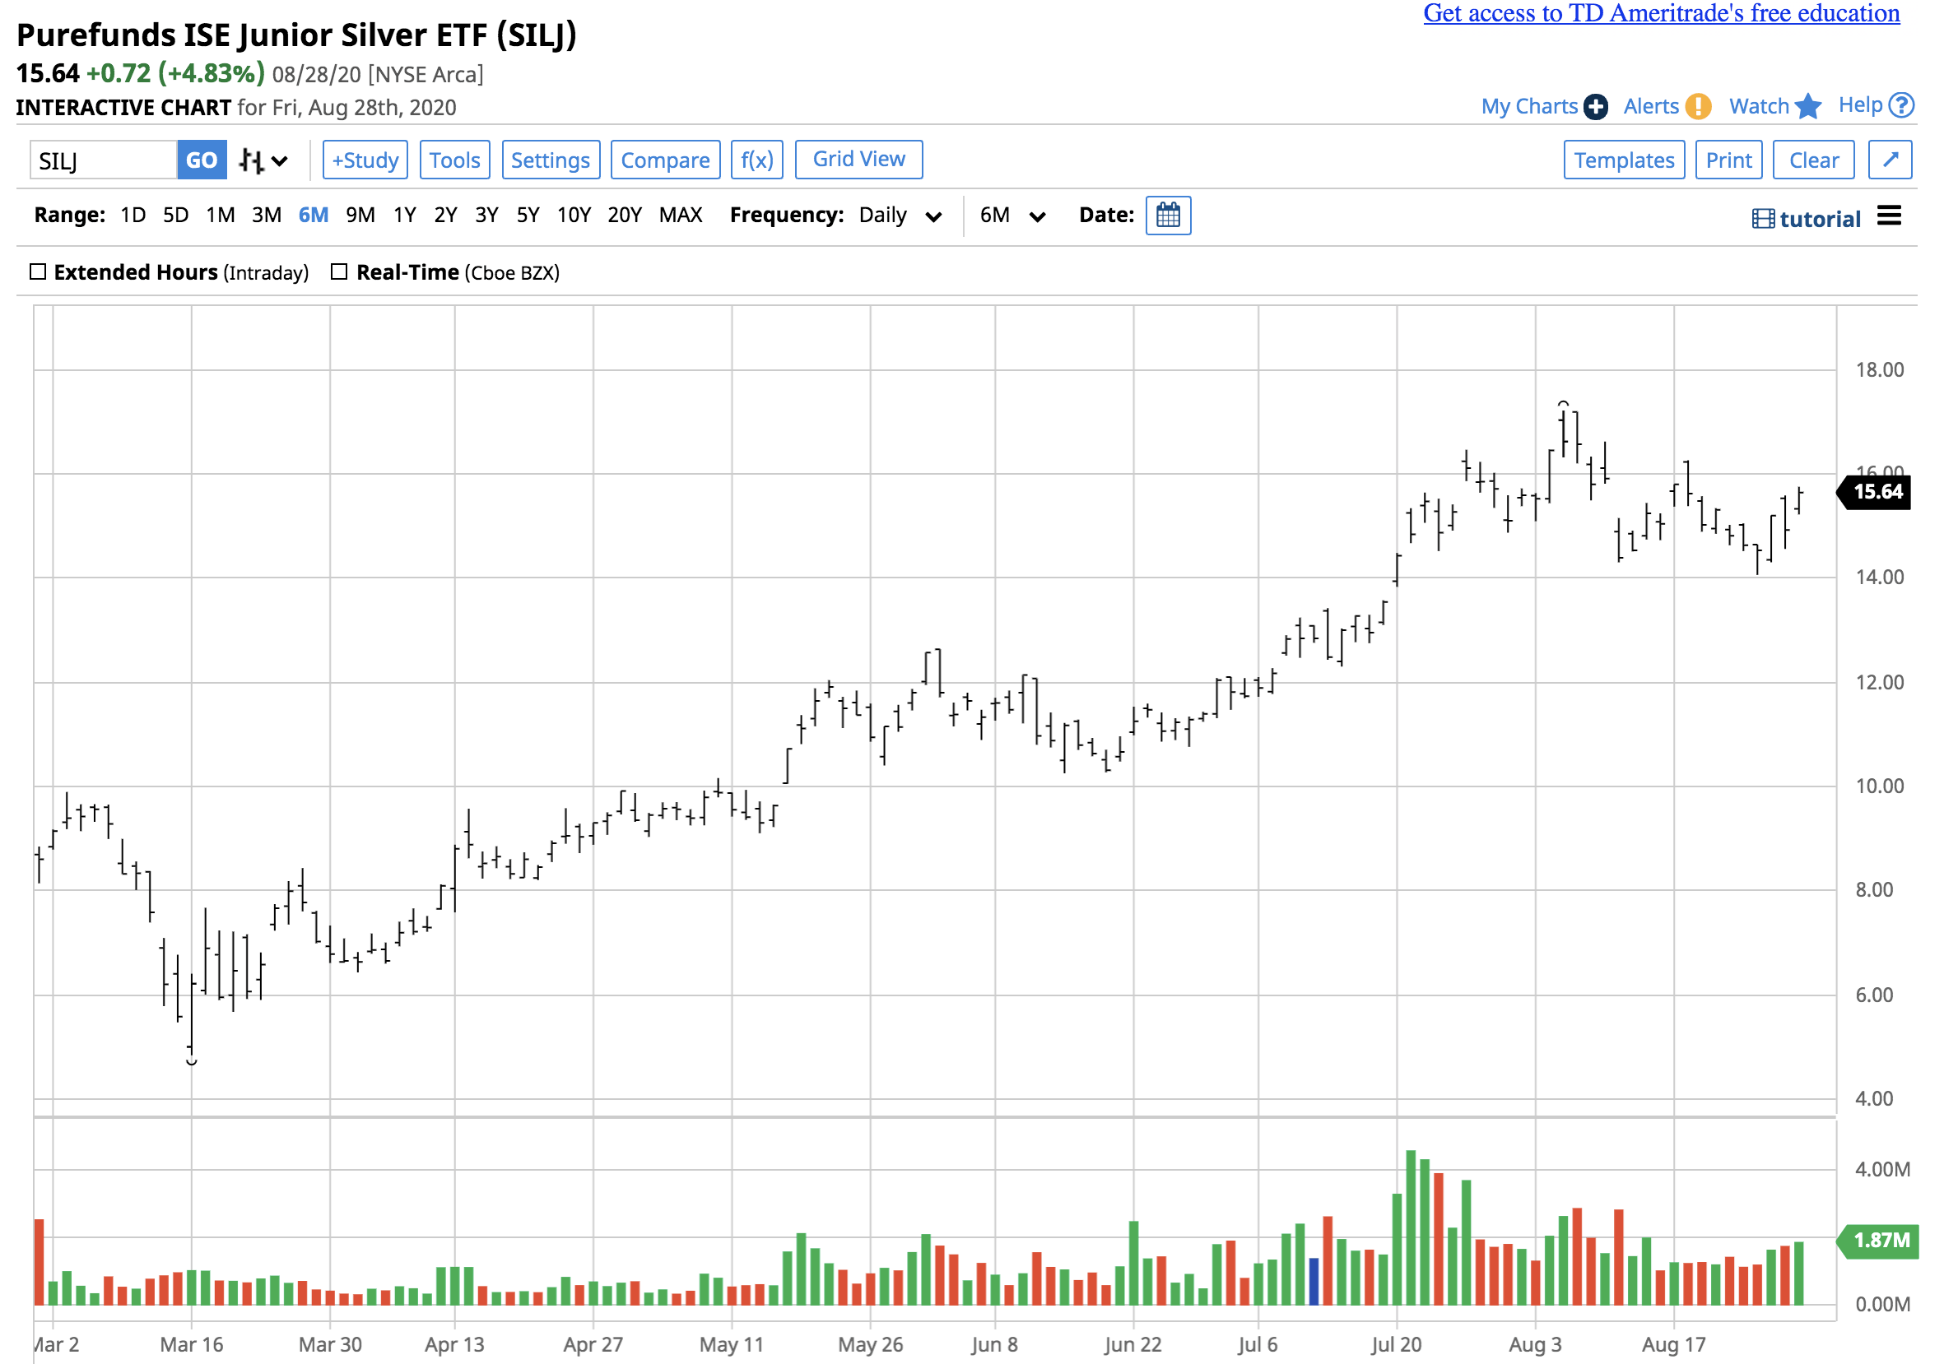Click the My Charts plus icon
This screenshot has height=1364, width=1944.
tap(1595, 107)
